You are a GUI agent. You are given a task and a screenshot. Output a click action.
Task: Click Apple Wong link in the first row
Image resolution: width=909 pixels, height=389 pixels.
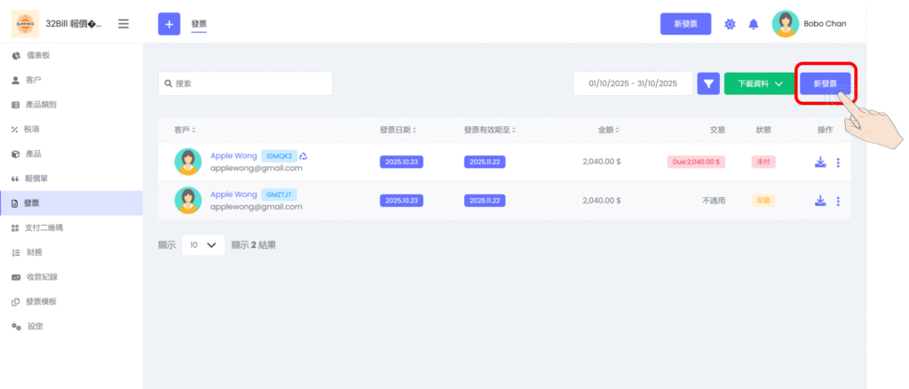point(233,155)
